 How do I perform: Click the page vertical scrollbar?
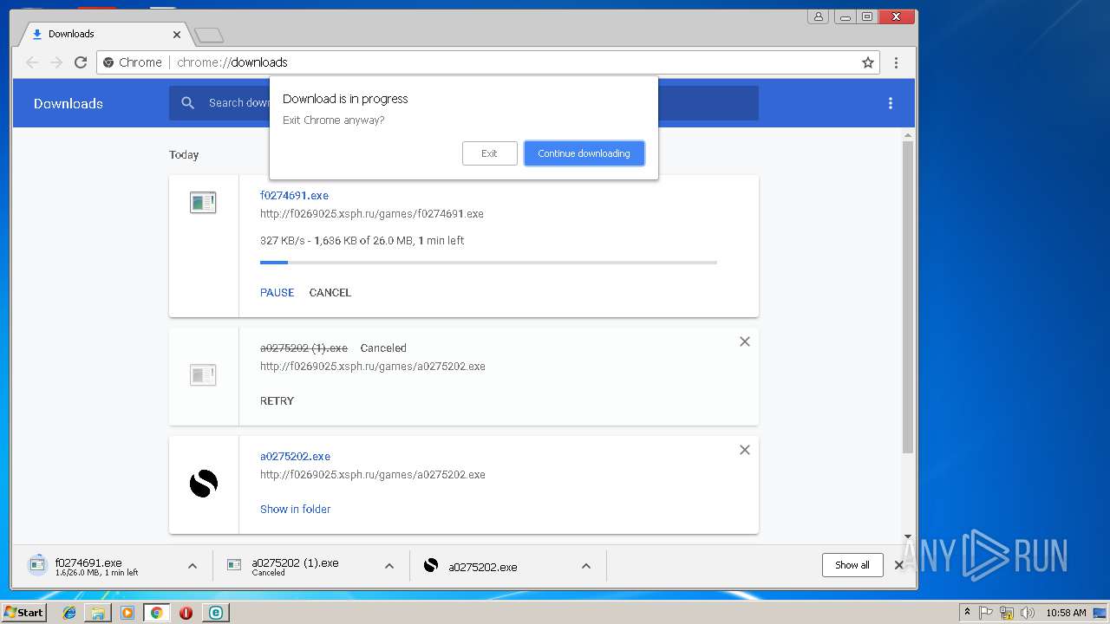[908, 296]
